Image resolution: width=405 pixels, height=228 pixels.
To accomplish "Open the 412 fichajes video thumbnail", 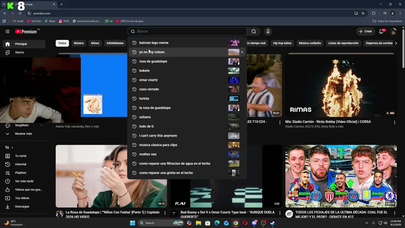I will 341,176.
